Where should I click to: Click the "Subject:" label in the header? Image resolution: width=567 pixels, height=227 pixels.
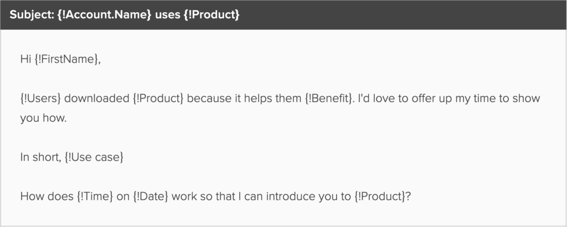31,15
